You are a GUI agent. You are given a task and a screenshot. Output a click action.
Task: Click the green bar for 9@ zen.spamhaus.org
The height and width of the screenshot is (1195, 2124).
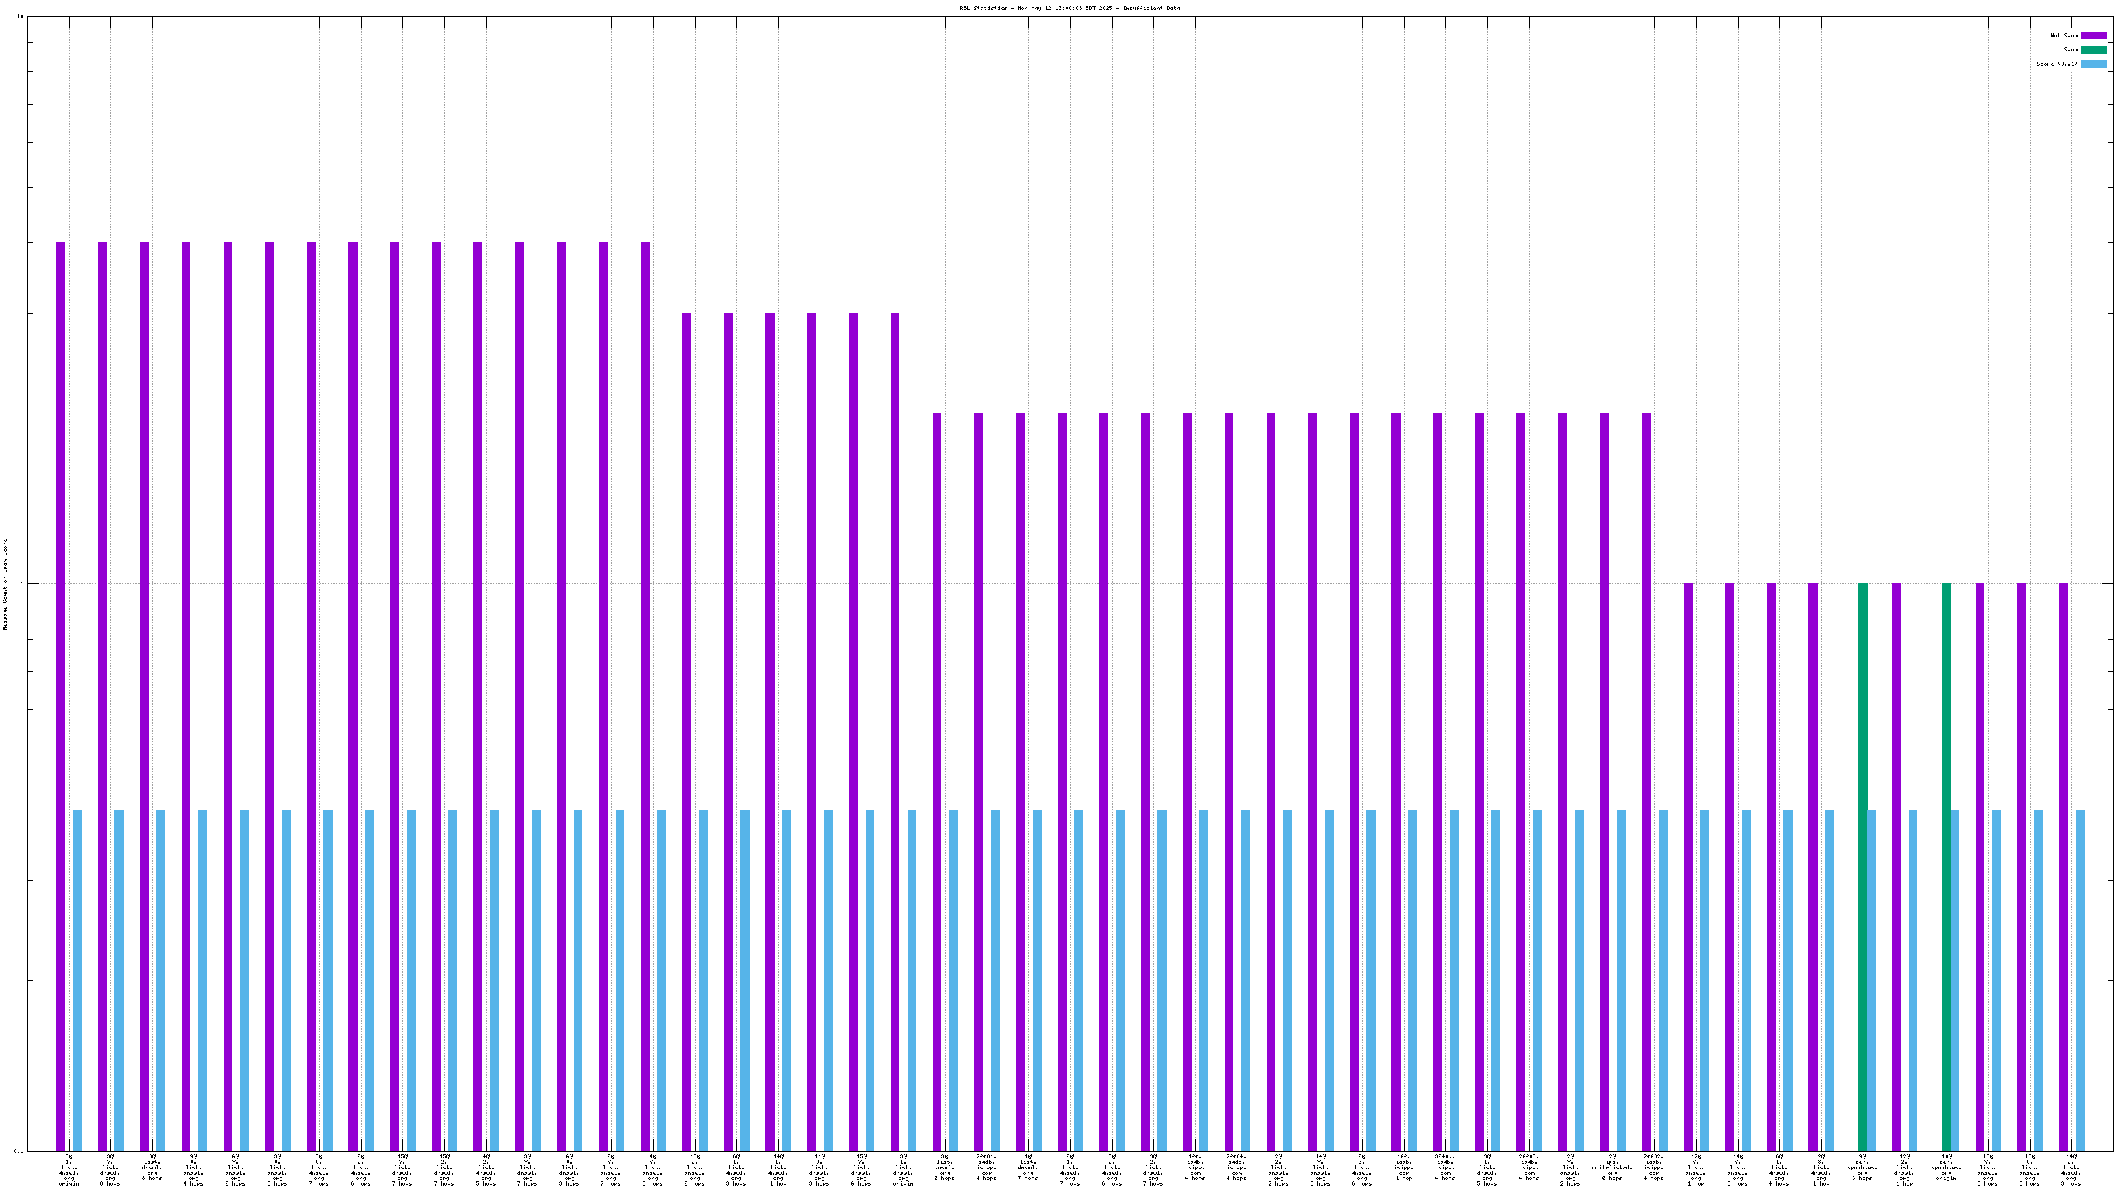pyautogui.click(x=1863, y=866)
